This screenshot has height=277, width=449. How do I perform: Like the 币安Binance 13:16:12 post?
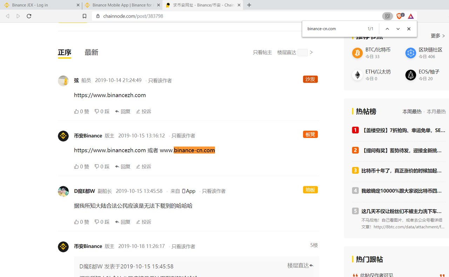[x=81, y=167]
